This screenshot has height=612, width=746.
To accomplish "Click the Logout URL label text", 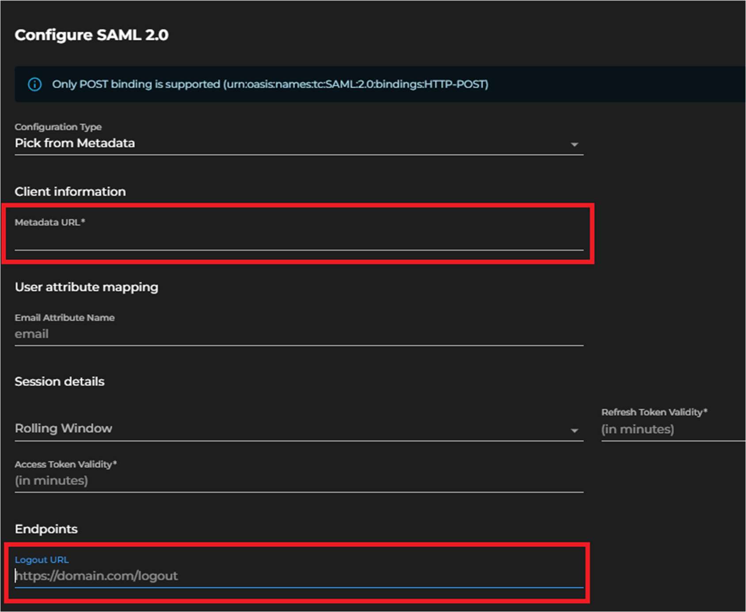I will point(42,559).
